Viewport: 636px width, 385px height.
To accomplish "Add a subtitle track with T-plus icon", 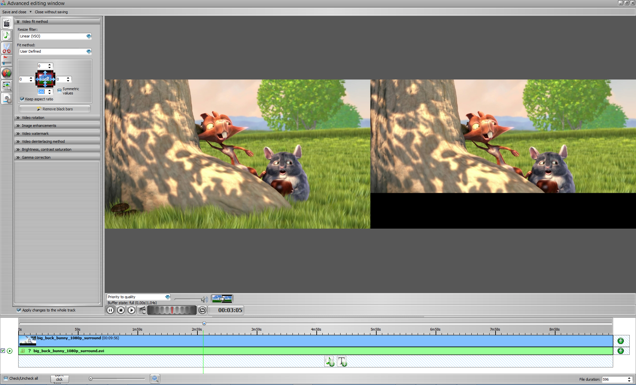I will click(x=342, y=361).
